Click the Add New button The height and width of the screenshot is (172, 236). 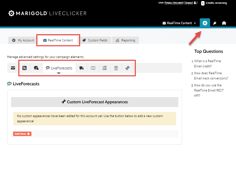pyautogui.click(x=22, y=134)
